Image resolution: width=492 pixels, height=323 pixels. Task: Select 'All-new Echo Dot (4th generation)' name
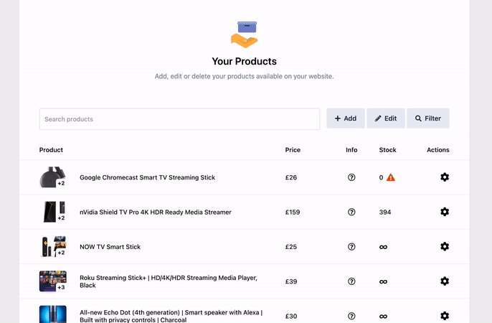pos(171,316)
